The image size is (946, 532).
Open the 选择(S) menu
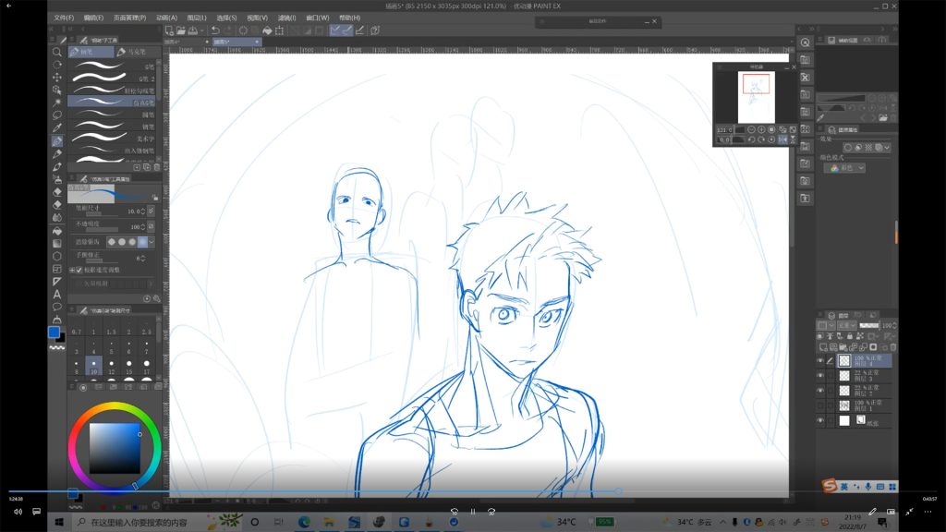click(226, 18)
